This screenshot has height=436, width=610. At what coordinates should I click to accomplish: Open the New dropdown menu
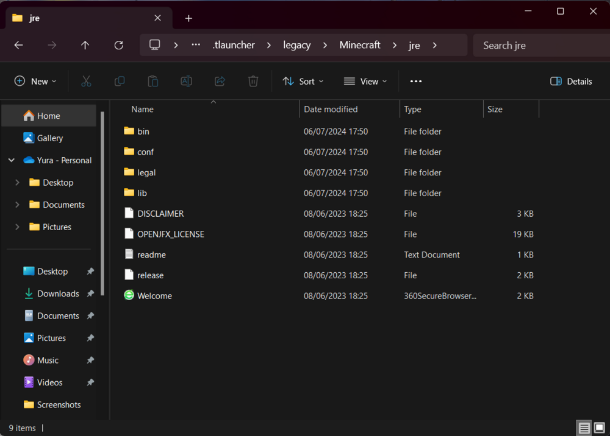(35, 81)
